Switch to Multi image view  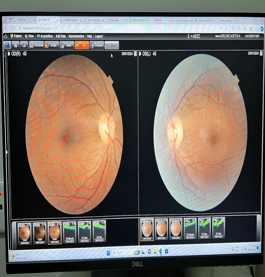coord(66,45)
